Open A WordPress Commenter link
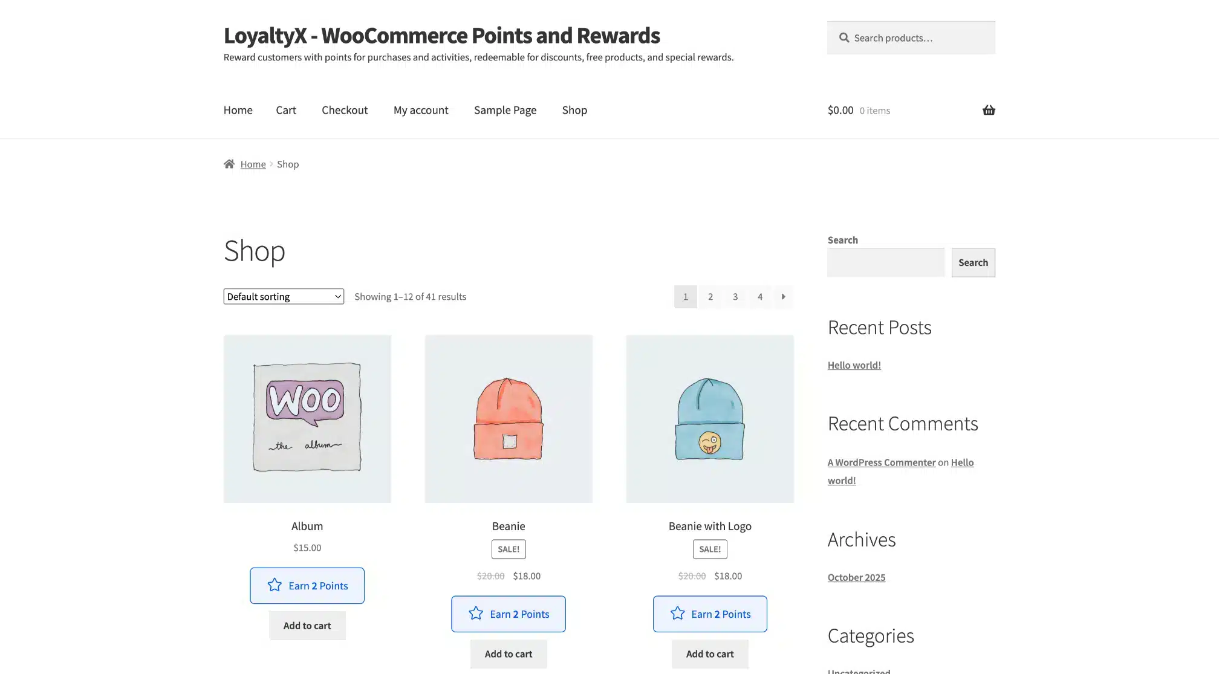 coord(882,462)
